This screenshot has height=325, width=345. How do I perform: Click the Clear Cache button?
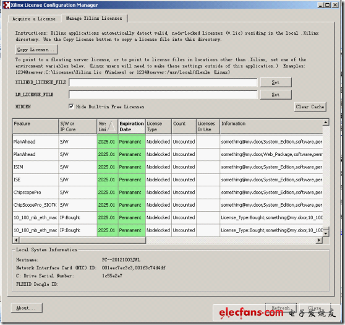pyautogui.click(x=310, y=106)
